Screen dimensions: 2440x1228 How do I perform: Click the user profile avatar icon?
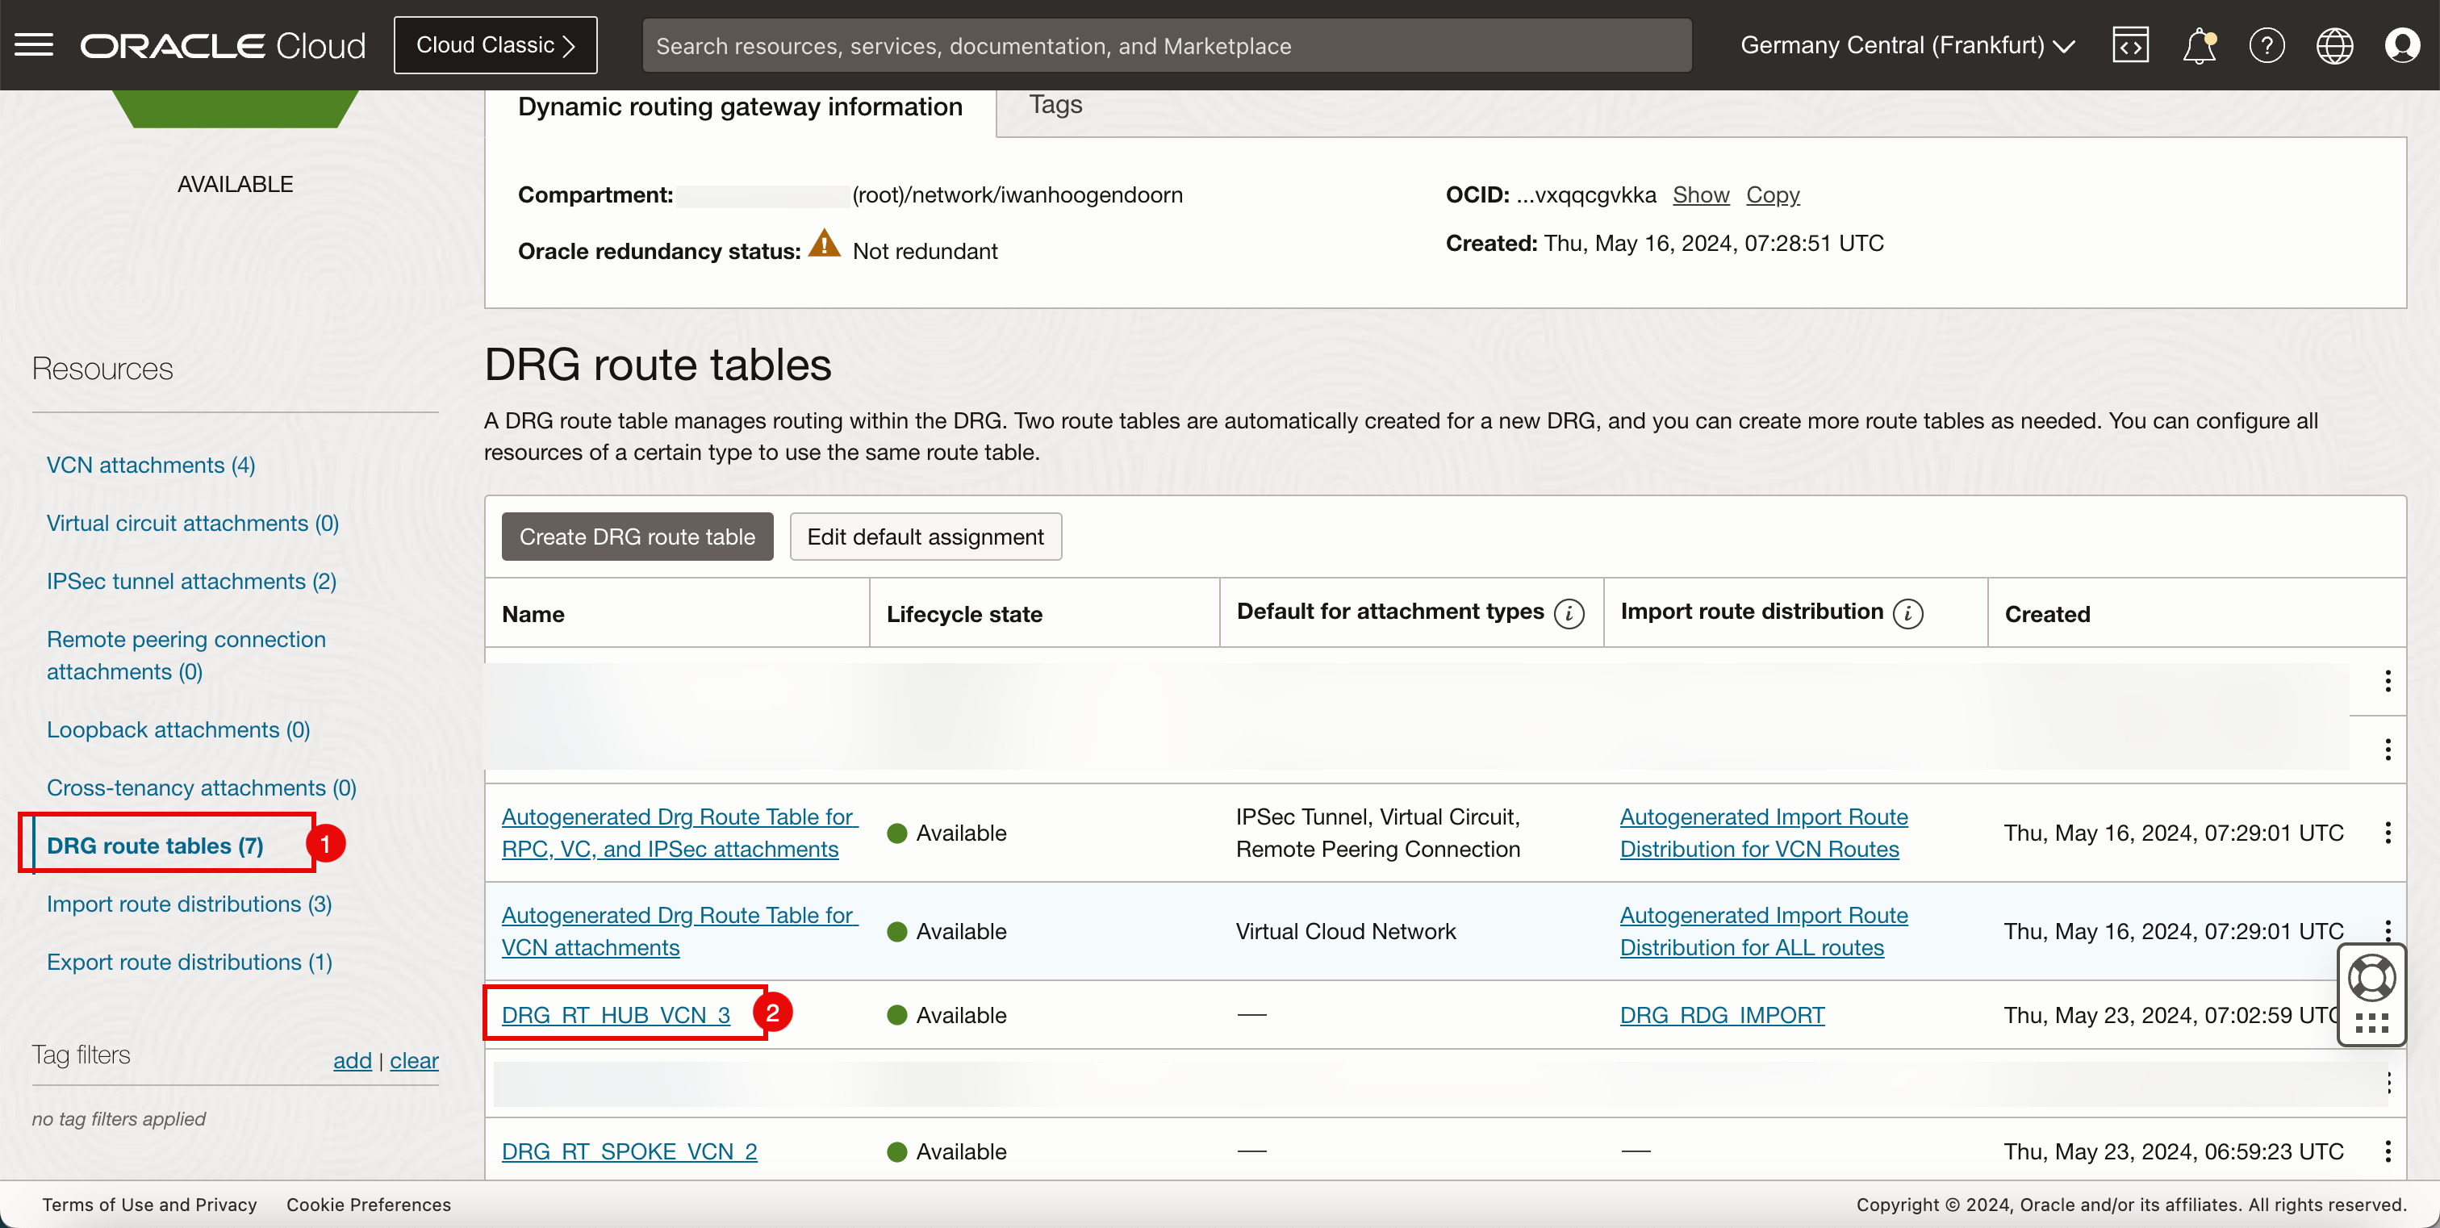(2402, 44)
